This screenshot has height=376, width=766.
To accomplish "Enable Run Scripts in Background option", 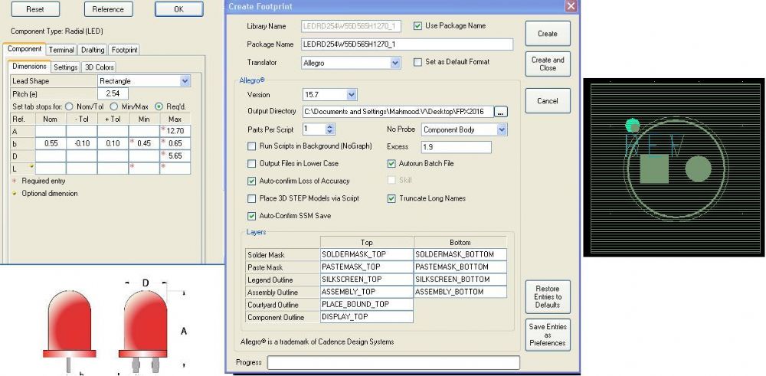I will (253, 146).
